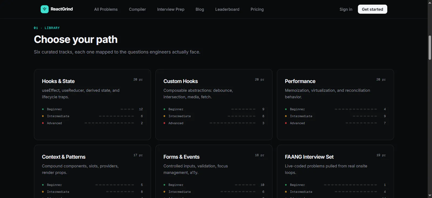
Task: Click the 'Choose your path' heading
Action: coord(76,39)
